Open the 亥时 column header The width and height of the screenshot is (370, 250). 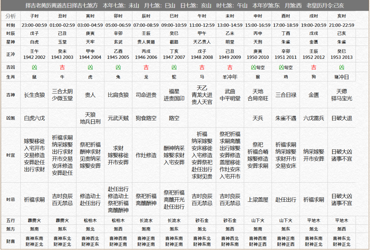(x=342, y=16)
